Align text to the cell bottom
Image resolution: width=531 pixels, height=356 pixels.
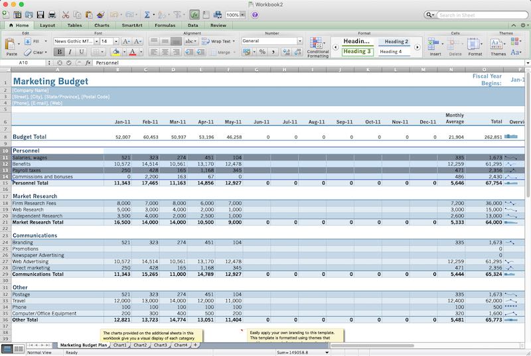click(x=176, y=41)
